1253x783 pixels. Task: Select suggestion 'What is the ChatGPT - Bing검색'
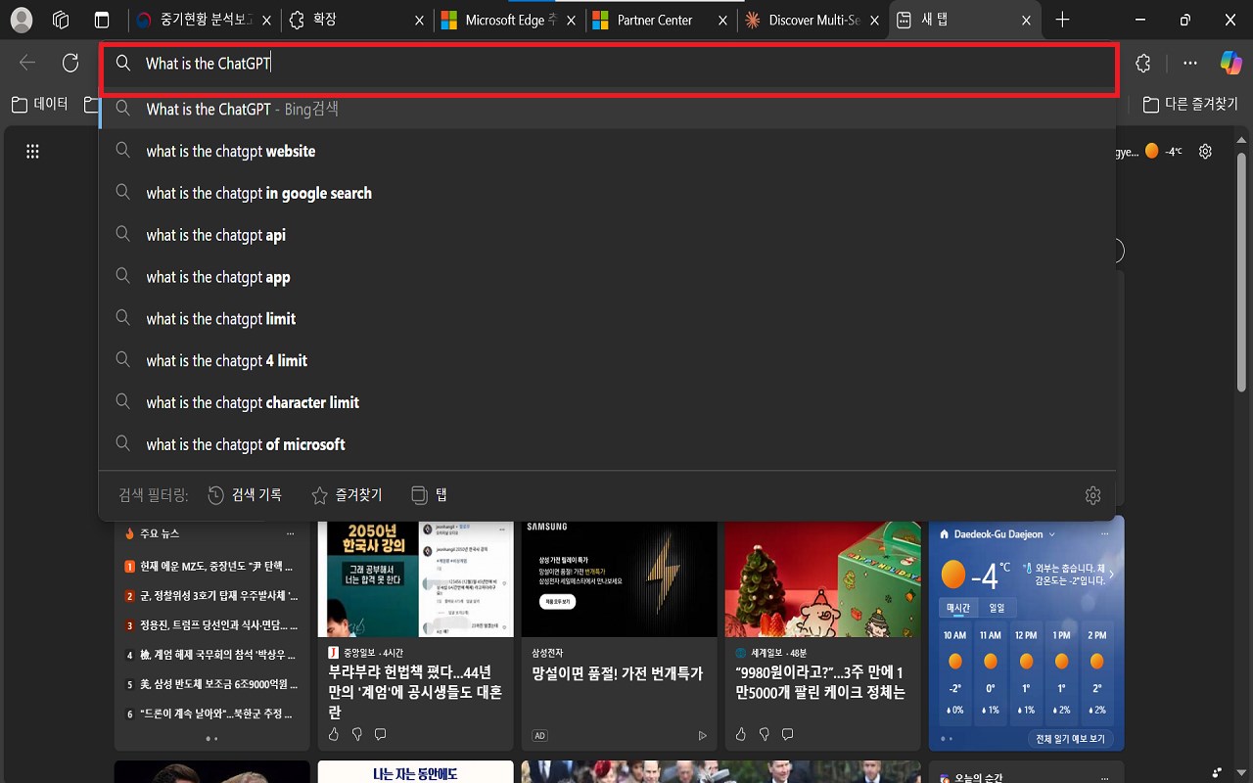click(607, 110)
